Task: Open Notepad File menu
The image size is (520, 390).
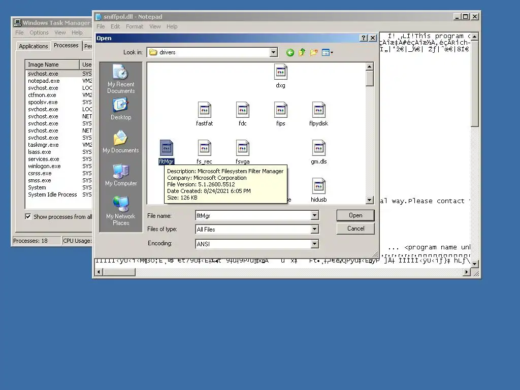Action: click(101, 26)
